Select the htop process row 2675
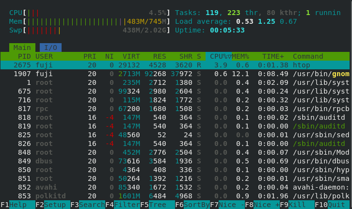Image resolution: width=352 pixels, height=209 pixels. 175,65
